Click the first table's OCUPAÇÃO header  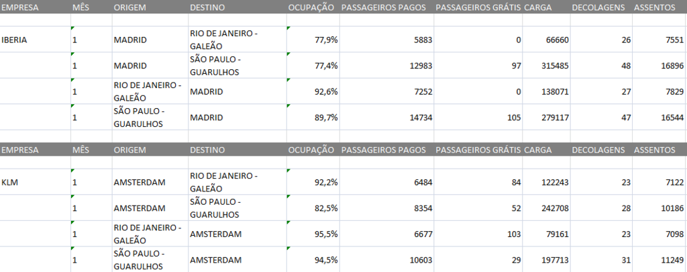click(311, 7)
